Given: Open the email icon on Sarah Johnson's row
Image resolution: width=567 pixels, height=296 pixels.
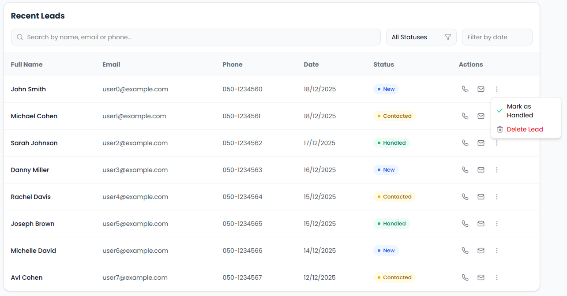Looking at the screenshot, I should click(x=481, y=143).
